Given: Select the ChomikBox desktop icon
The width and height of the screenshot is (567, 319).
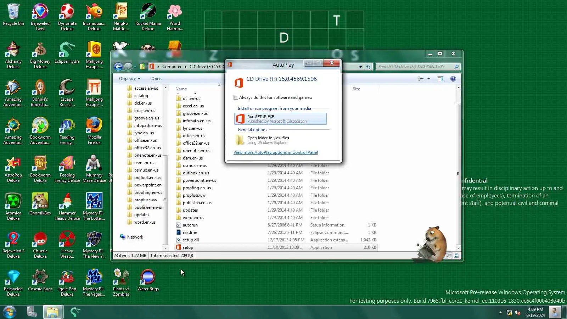Looking at the screenshot, I should (40, 205).
